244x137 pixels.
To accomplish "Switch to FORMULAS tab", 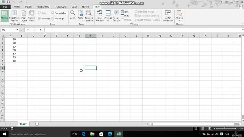I will tap(61, 7).
